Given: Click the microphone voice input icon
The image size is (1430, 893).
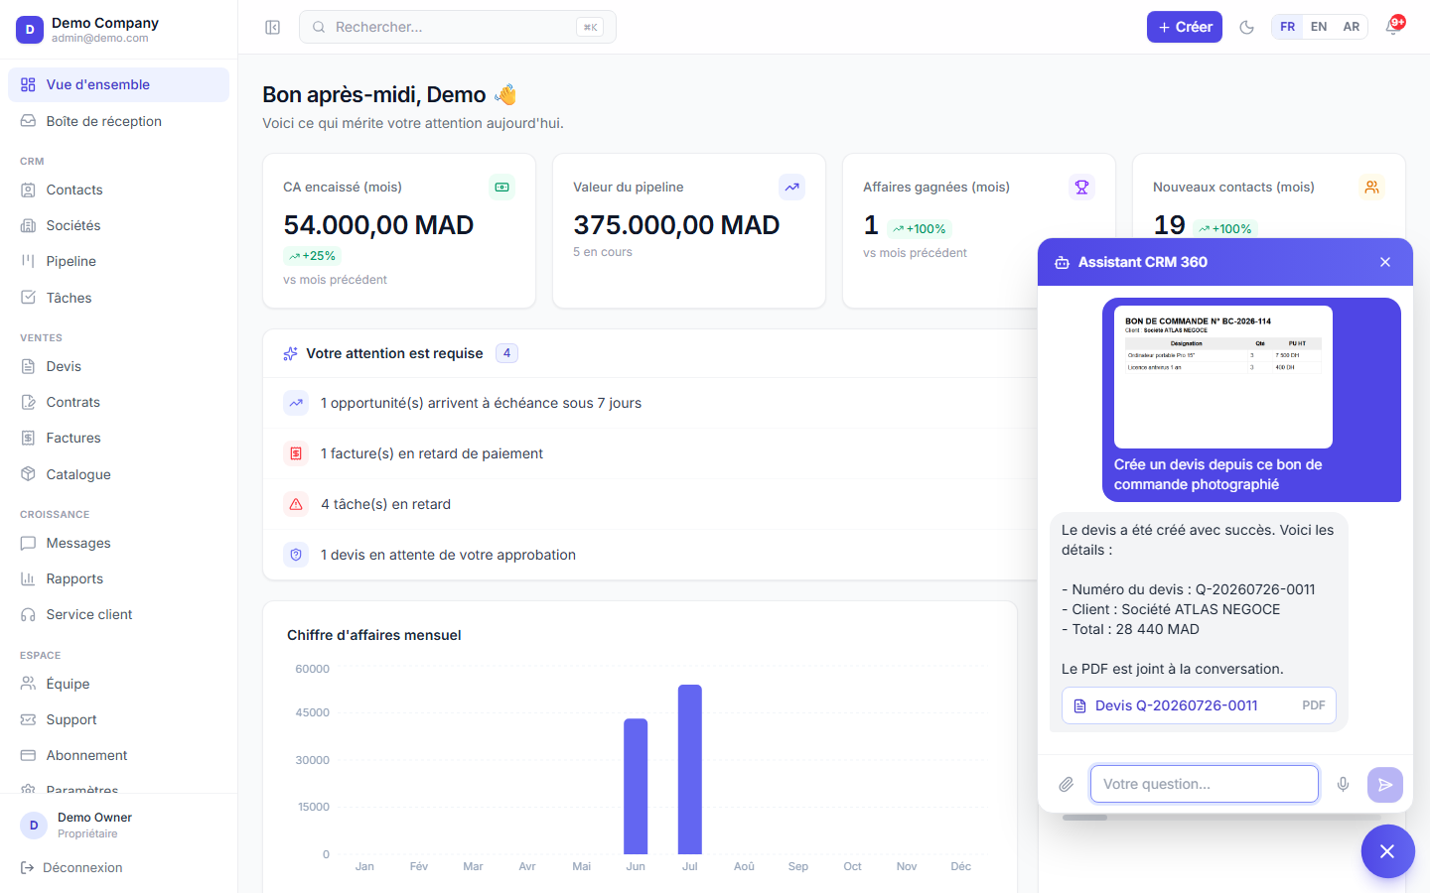Looking at the screenshot, I should [x=1343, y=784].
